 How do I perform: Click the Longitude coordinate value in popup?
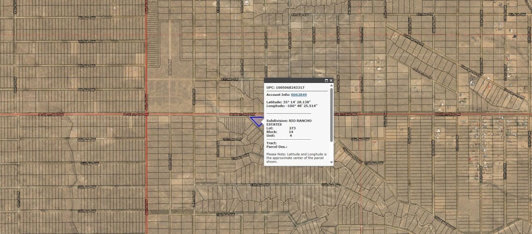tap(301, 106)
